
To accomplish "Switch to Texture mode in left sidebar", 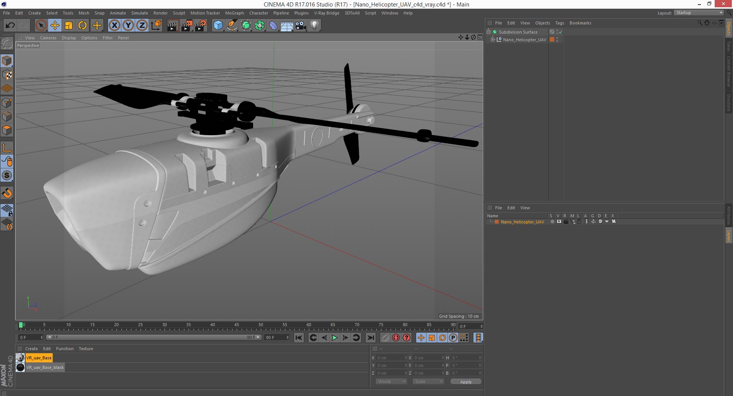I will pyautogui.click(x=7, y=74).
